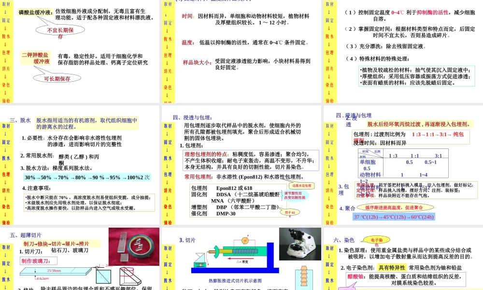The width and height of the screenshot is (483, 290).
Task: Click the red text 脱水后经环氧丙烷过渡
Action: (419, 124)
